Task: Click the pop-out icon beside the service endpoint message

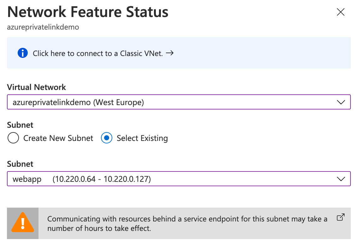Action: tap(341, 217)
